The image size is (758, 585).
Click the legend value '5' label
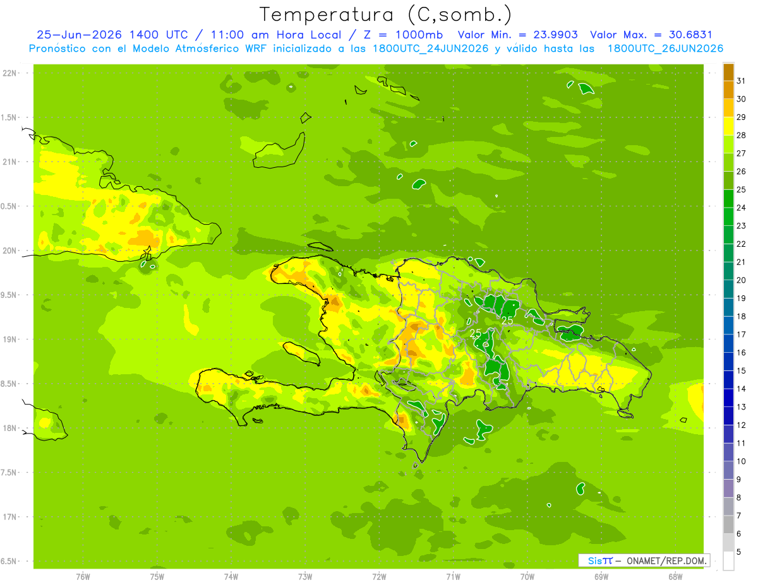click(x=739, y=552)
